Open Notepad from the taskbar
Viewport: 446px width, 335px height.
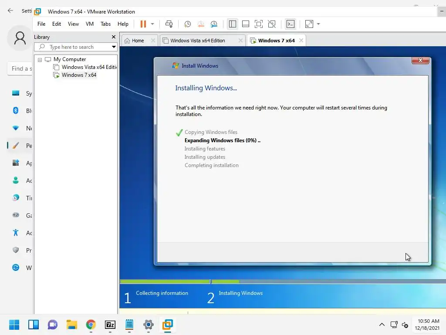click(x=129, y=325)
